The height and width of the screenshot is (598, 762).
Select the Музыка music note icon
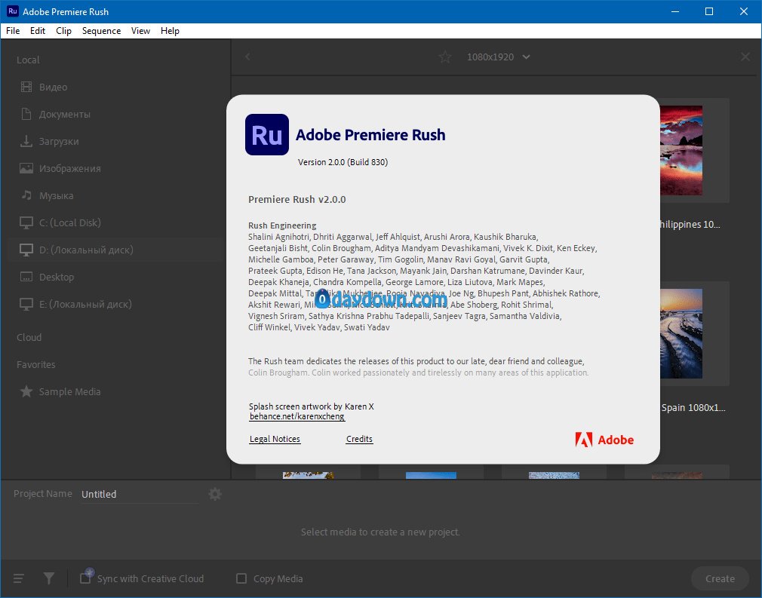(x=26, y=195)
